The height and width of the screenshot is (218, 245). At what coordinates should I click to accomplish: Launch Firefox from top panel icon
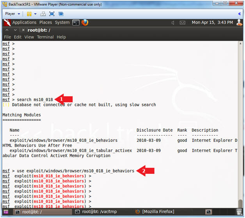85,23
